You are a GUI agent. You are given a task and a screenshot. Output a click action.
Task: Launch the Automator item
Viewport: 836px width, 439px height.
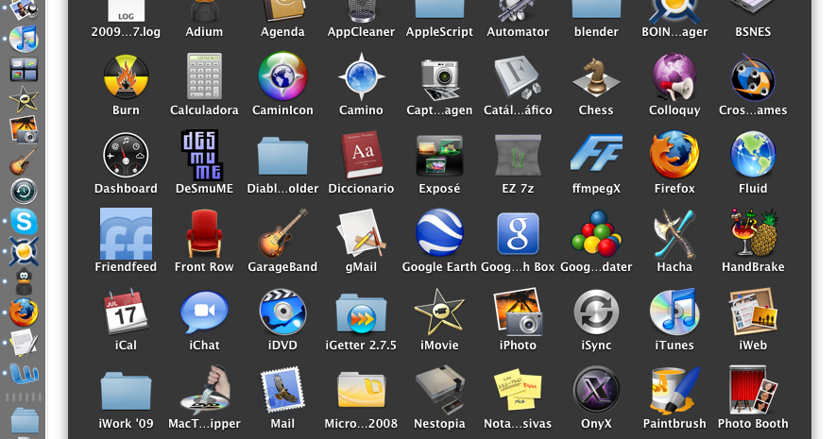click(518, 10)
